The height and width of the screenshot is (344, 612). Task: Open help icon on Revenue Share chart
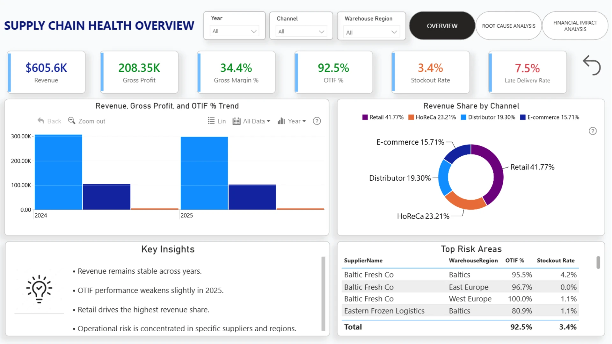coord(593,131)
